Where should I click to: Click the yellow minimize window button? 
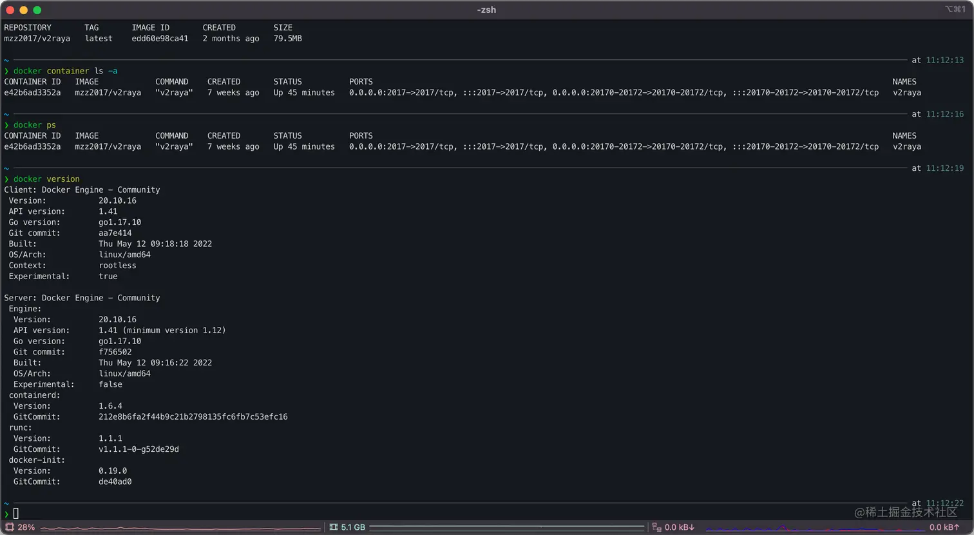pyautogui.click(x=23, y=10)
